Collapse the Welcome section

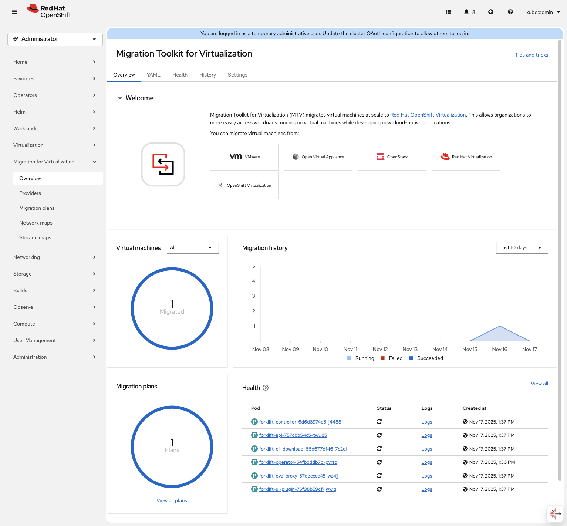point(120,98)
